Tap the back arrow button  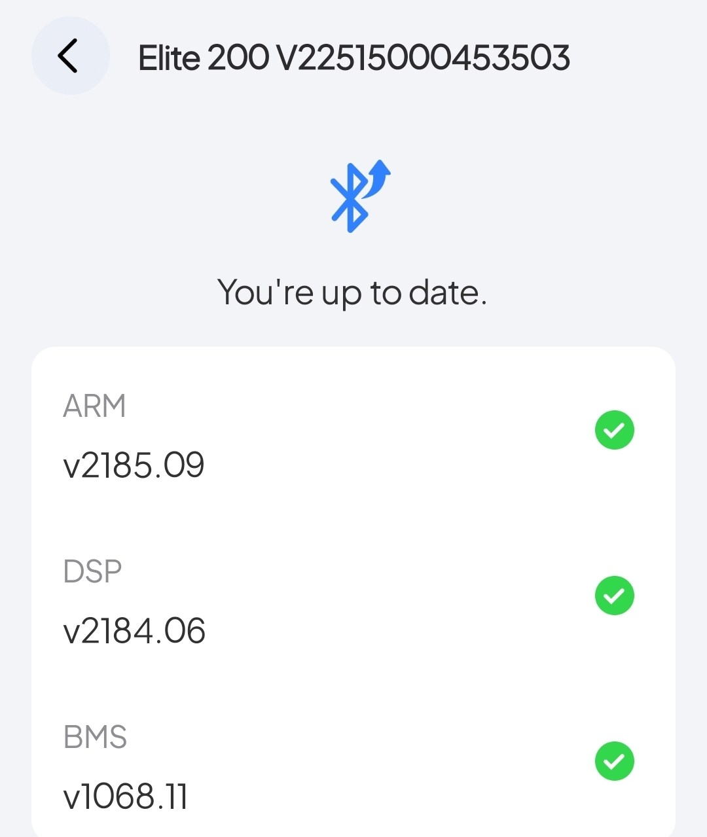tap(69, 56)
